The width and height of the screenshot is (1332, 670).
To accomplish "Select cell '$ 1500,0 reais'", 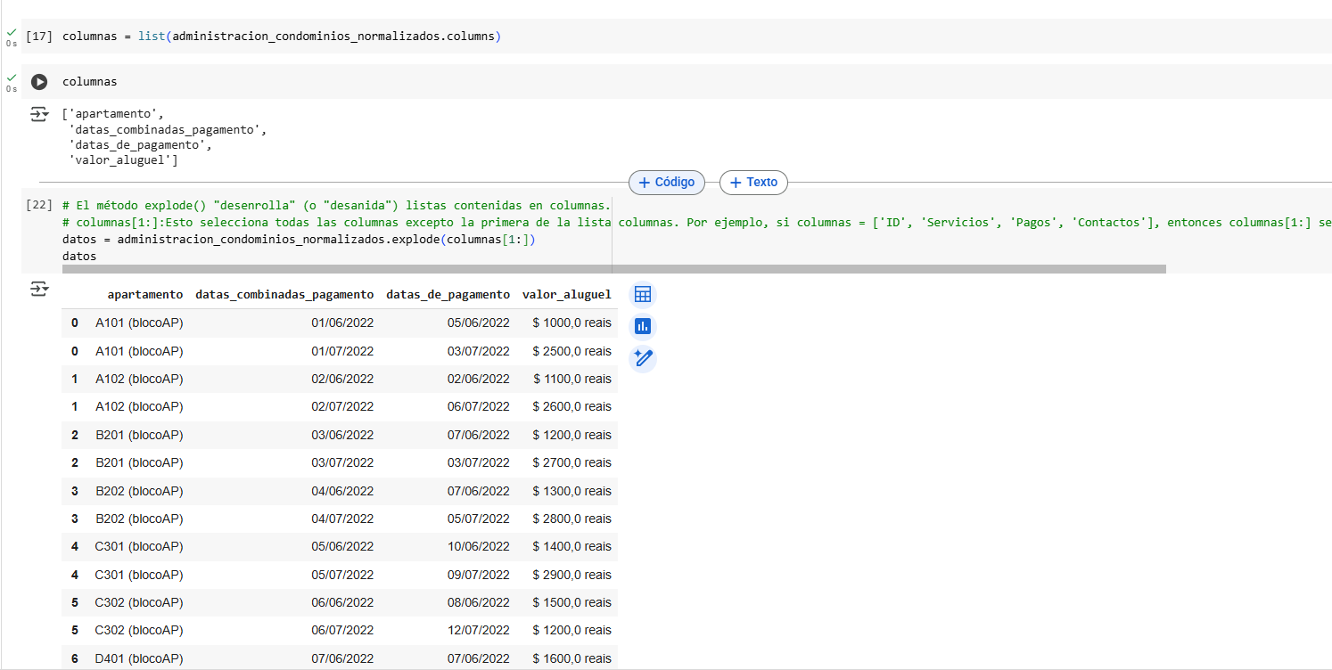I will point(571,602).
